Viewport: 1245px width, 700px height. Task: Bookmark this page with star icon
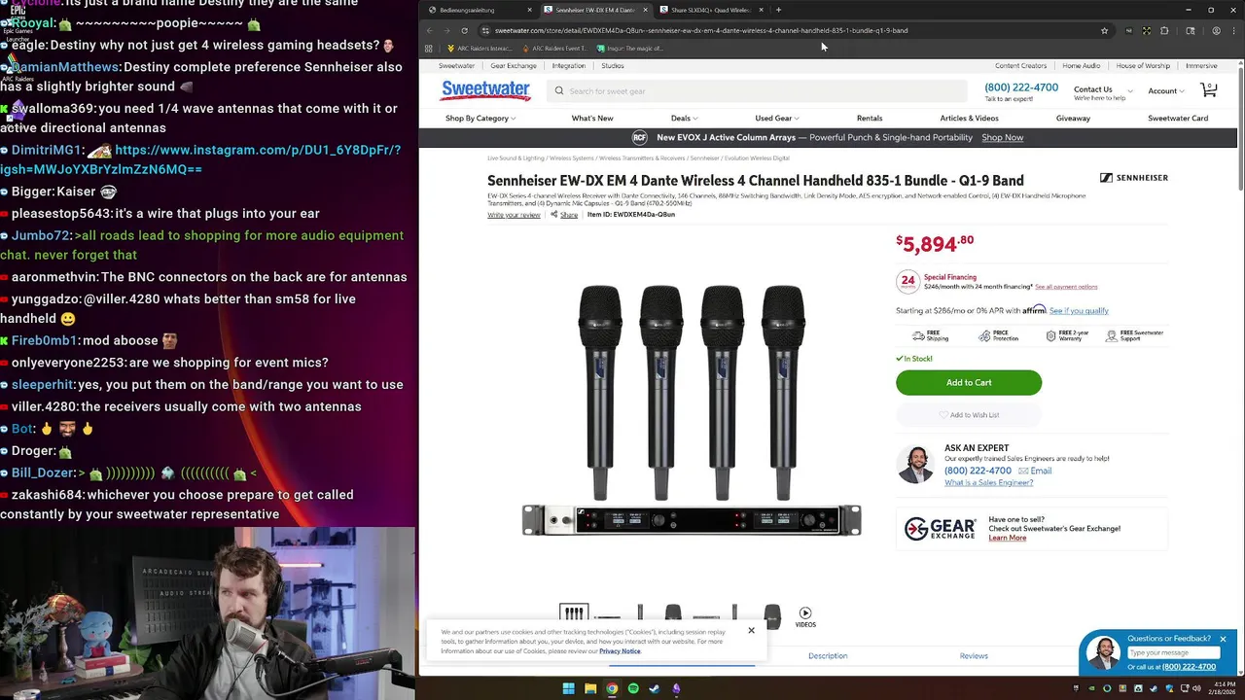click(1104, 30)
